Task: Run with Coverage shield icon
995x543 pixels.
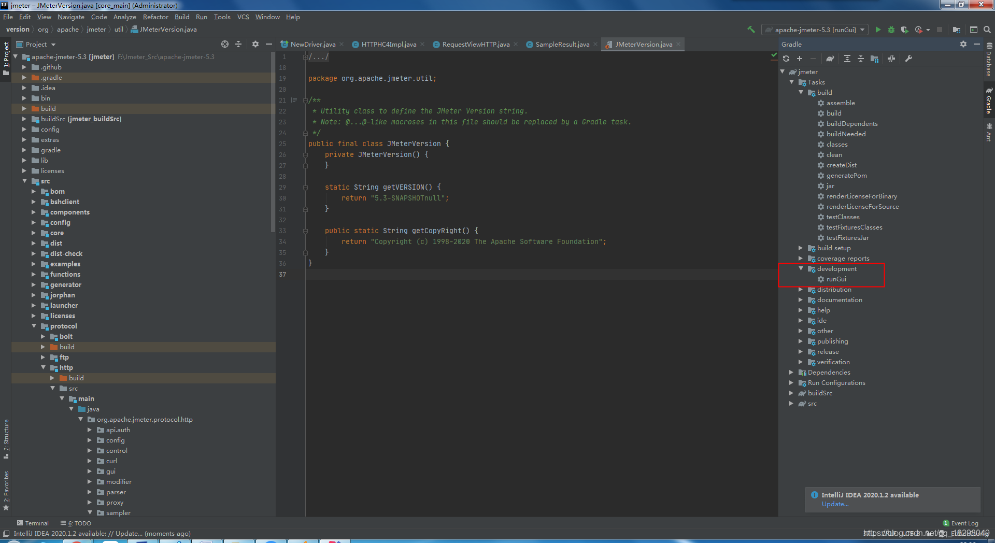Action: [x=904, y=30]
